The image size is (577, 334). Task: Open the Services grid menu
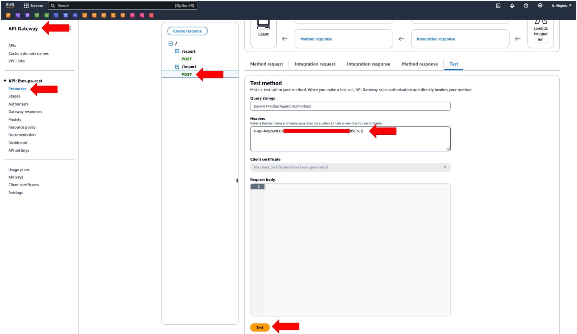pyautogui.click(x=33, y=6)
